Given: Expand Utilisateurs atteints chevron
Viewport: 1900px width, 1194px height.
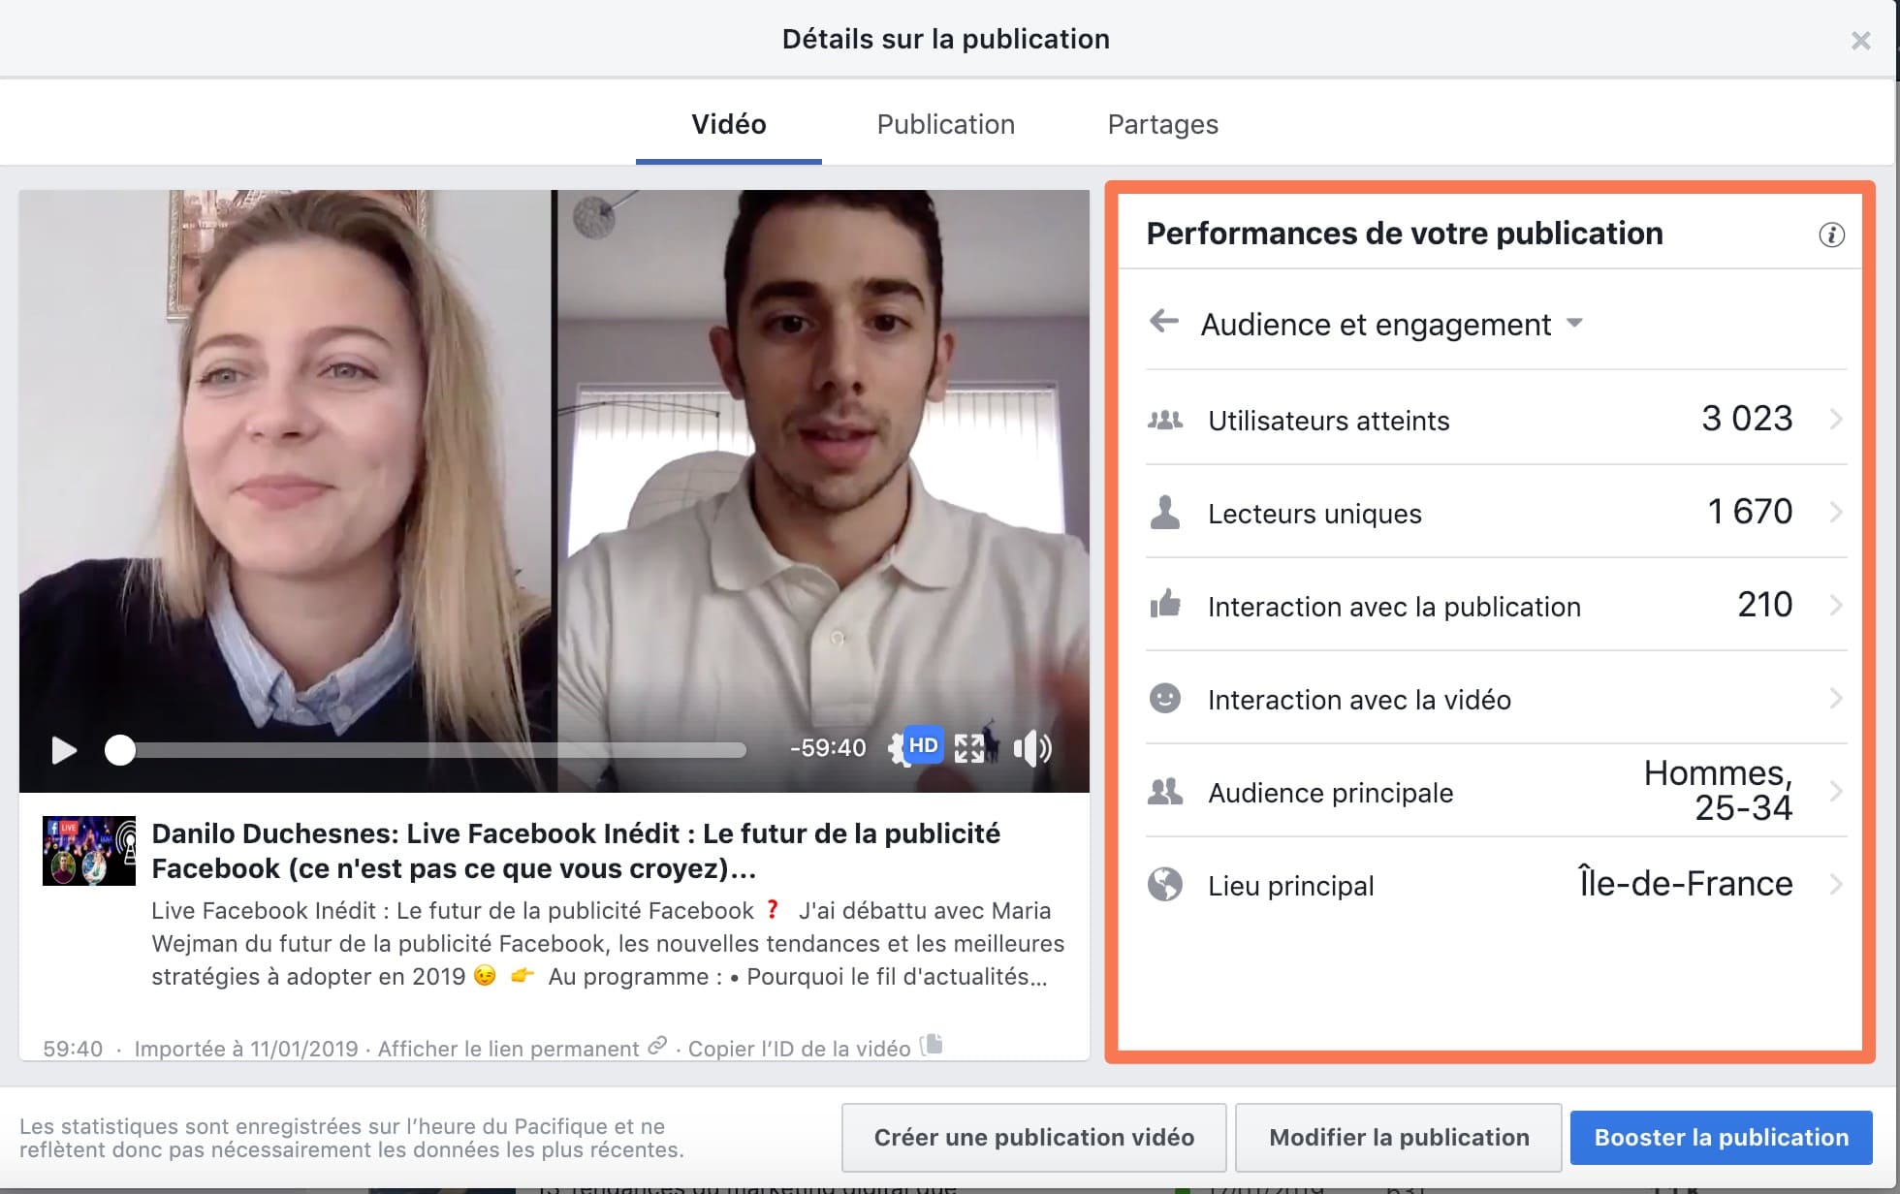Looking at the screenshot, I should coord(1835,420).
